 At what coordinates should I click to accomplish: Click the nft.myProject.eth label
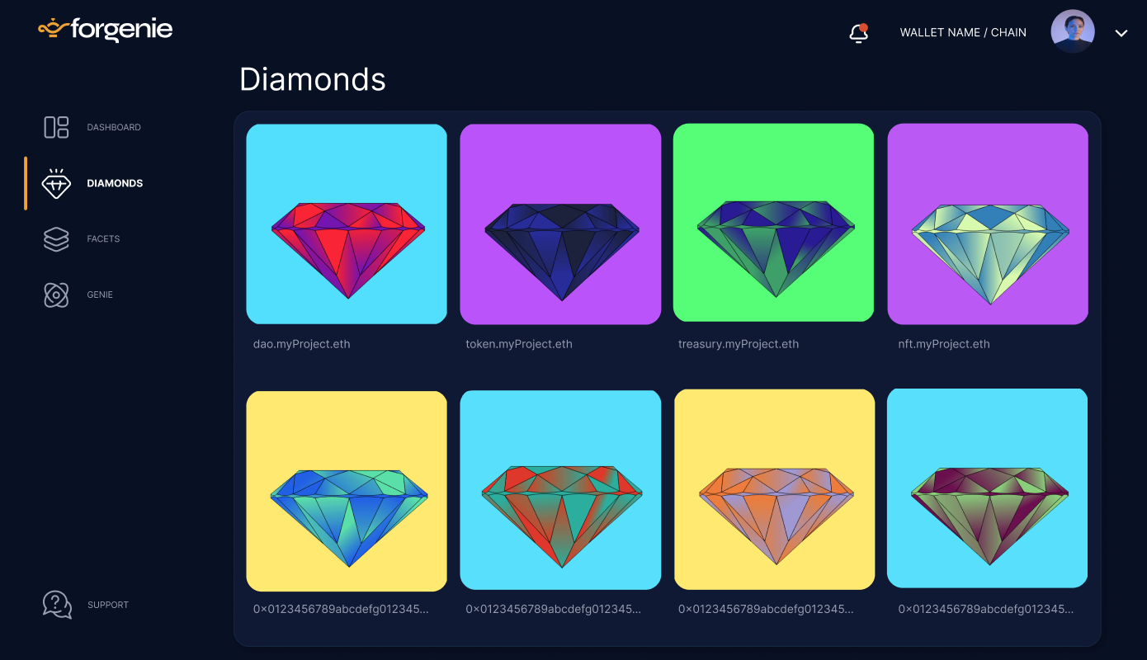point(944,344)
